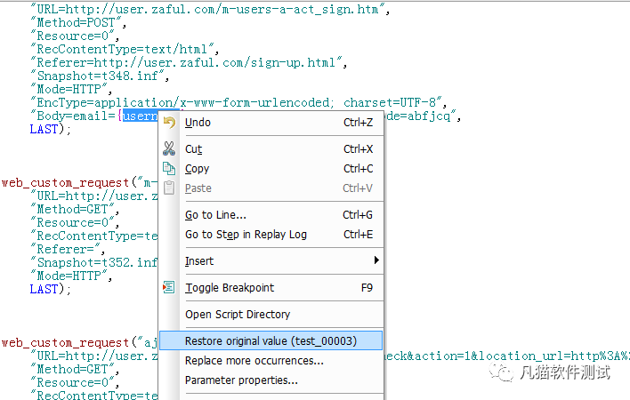Select Toggle Breakpoint menu entry
Image resolution: width=630 pixels, height=400 pixels.
[x=271, y=288]
